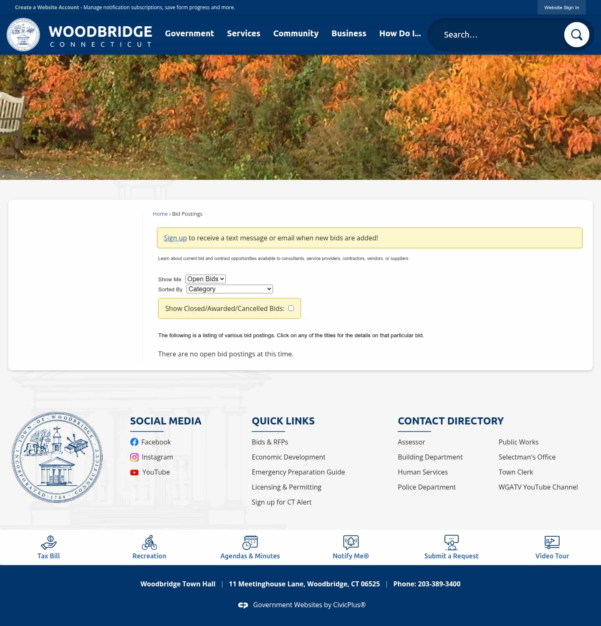Click the search magnifier icon
This screenshot has height=626, width=601.
576,35
